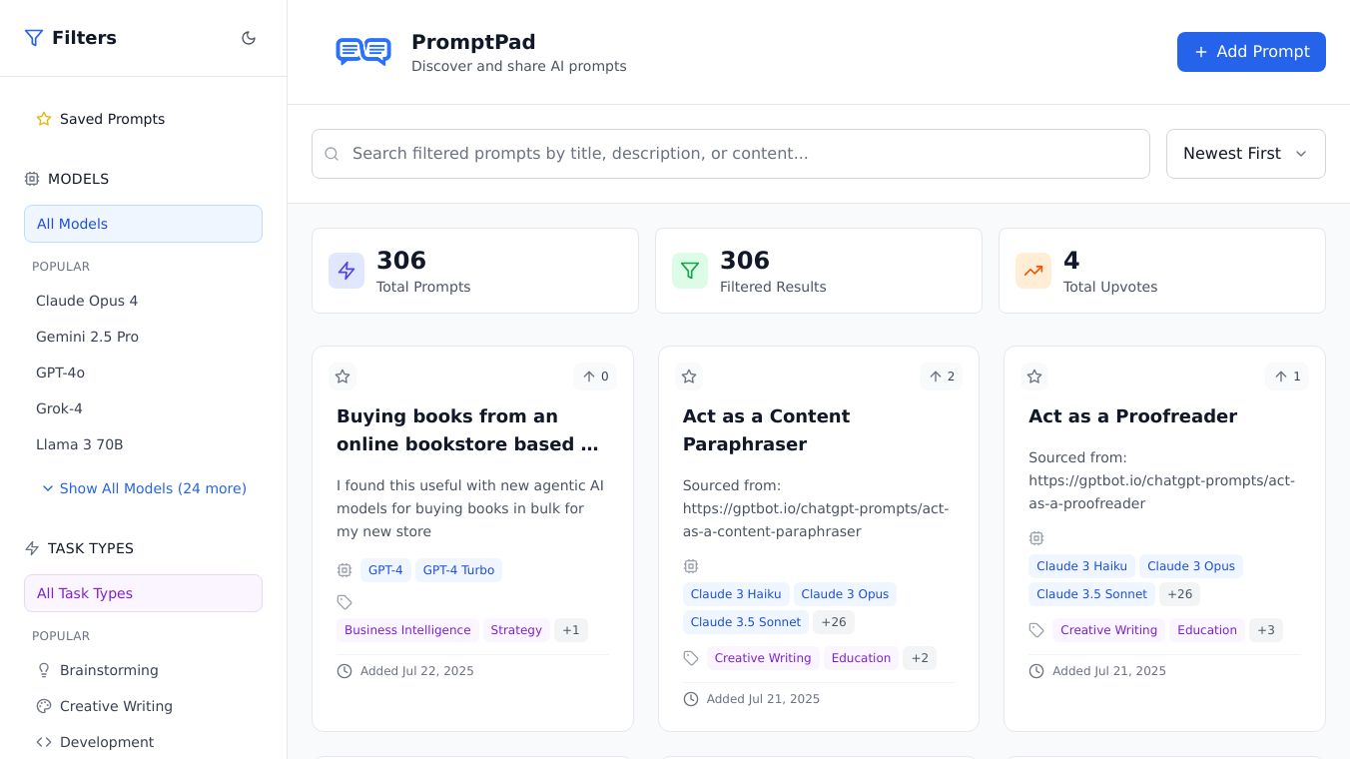Click the Total Prompts lightning icon

[346, 271]
